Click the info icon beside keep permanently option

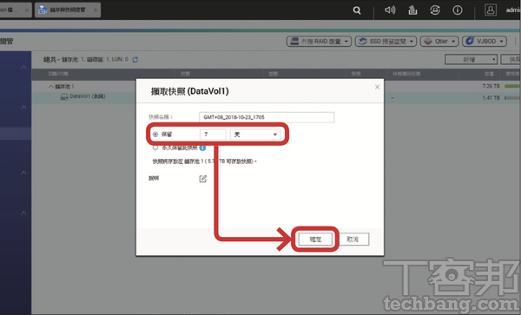[x=202, y=148]
